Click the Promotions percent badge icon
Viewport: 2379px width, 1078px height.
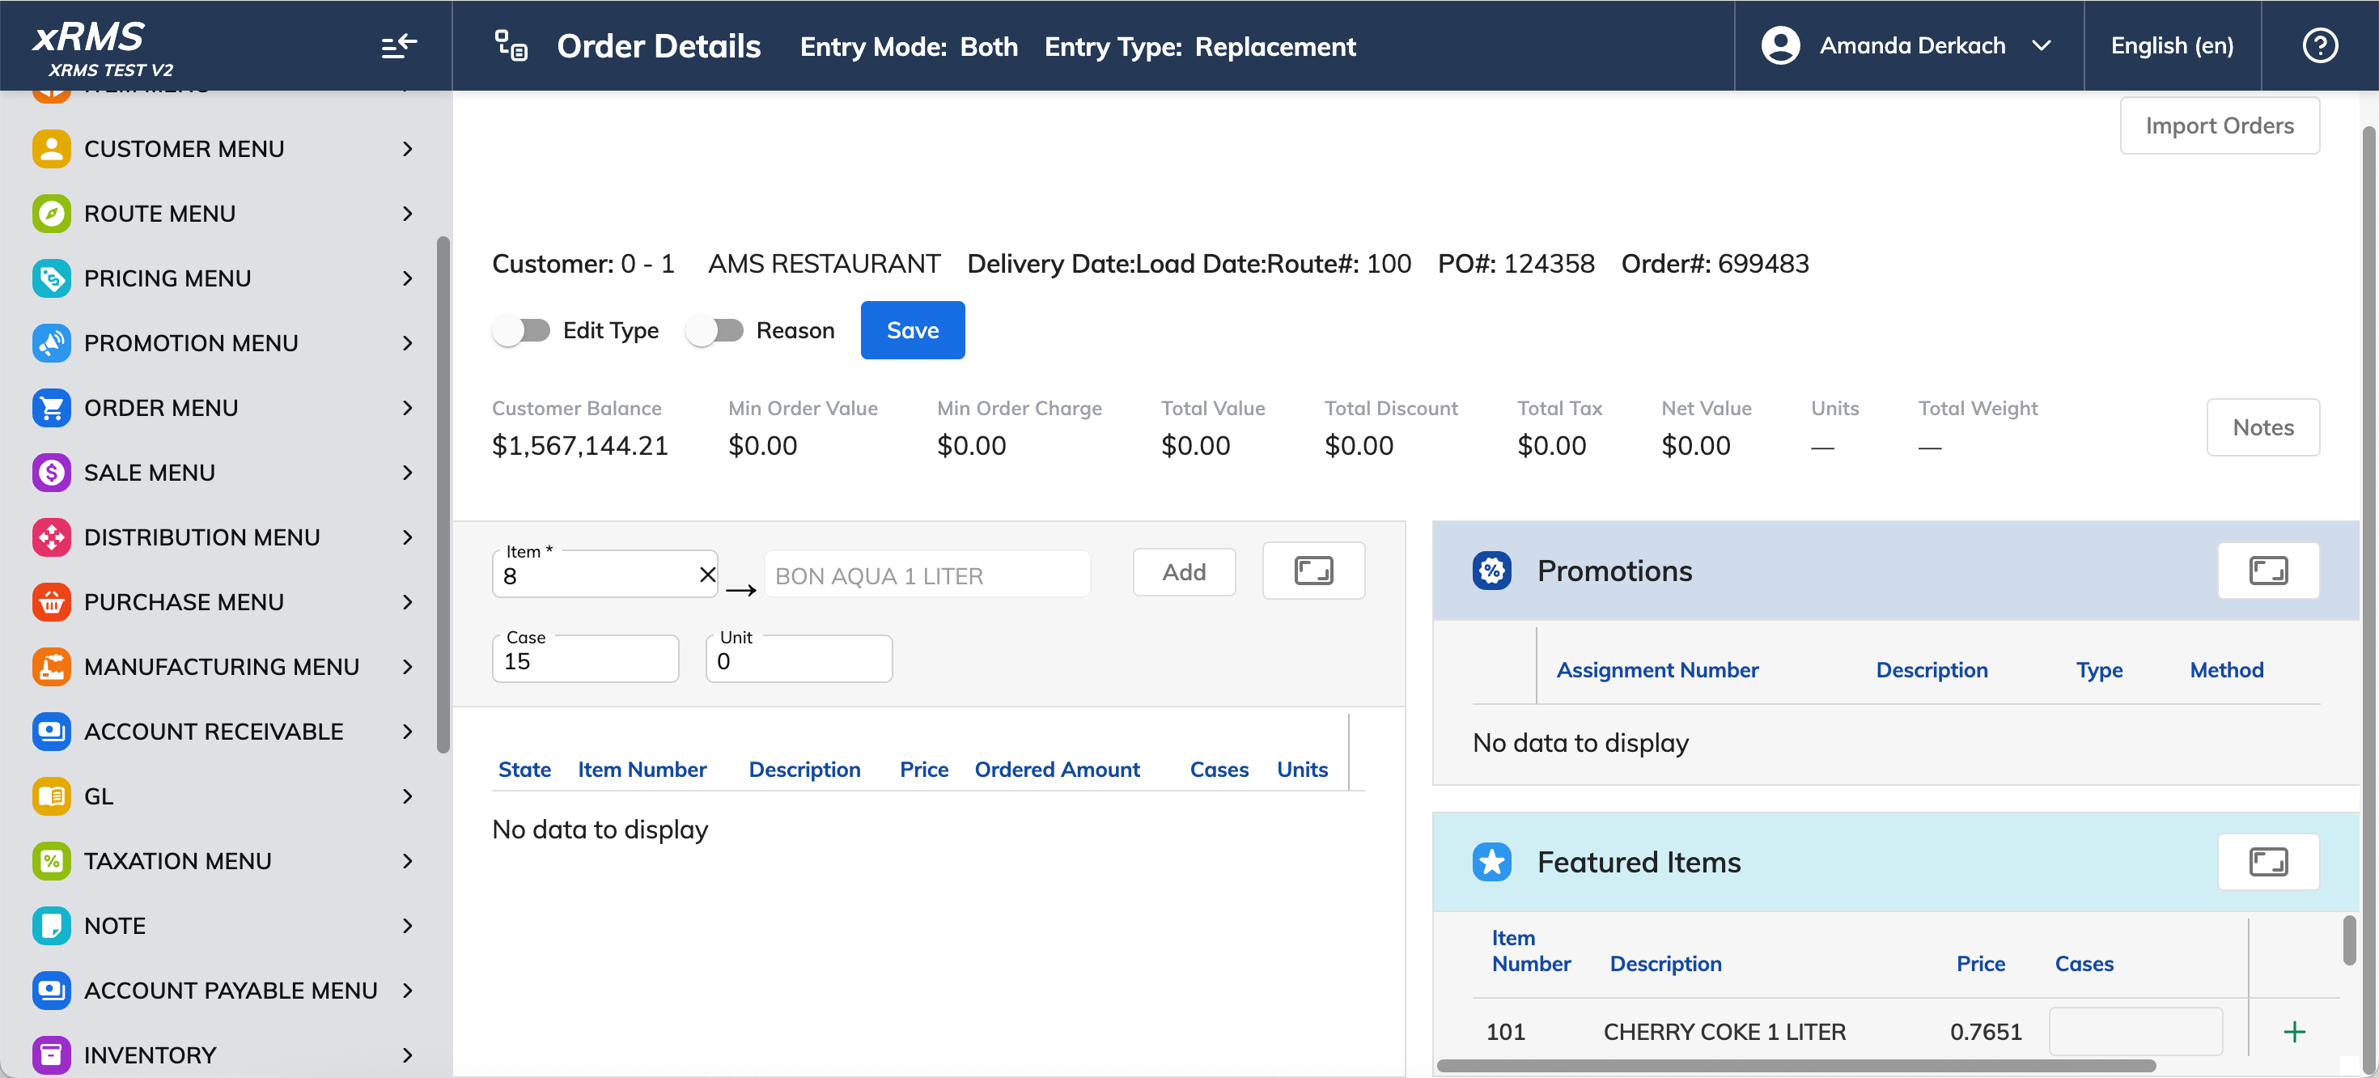click(x=1491, y=570)
